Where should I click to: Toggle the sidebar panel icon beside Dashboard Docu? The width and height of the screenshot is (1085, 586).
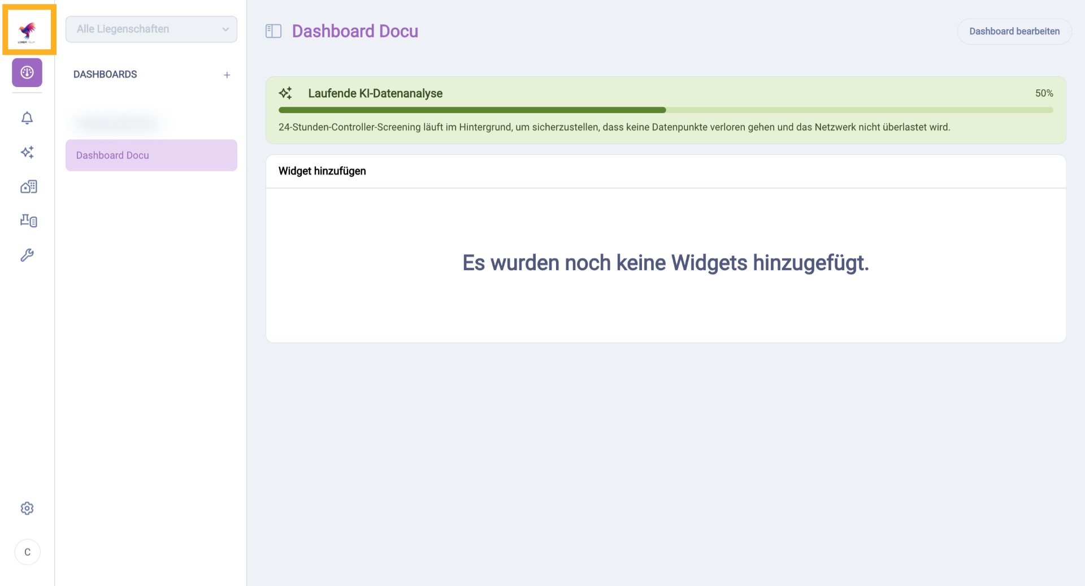[273, 31]
